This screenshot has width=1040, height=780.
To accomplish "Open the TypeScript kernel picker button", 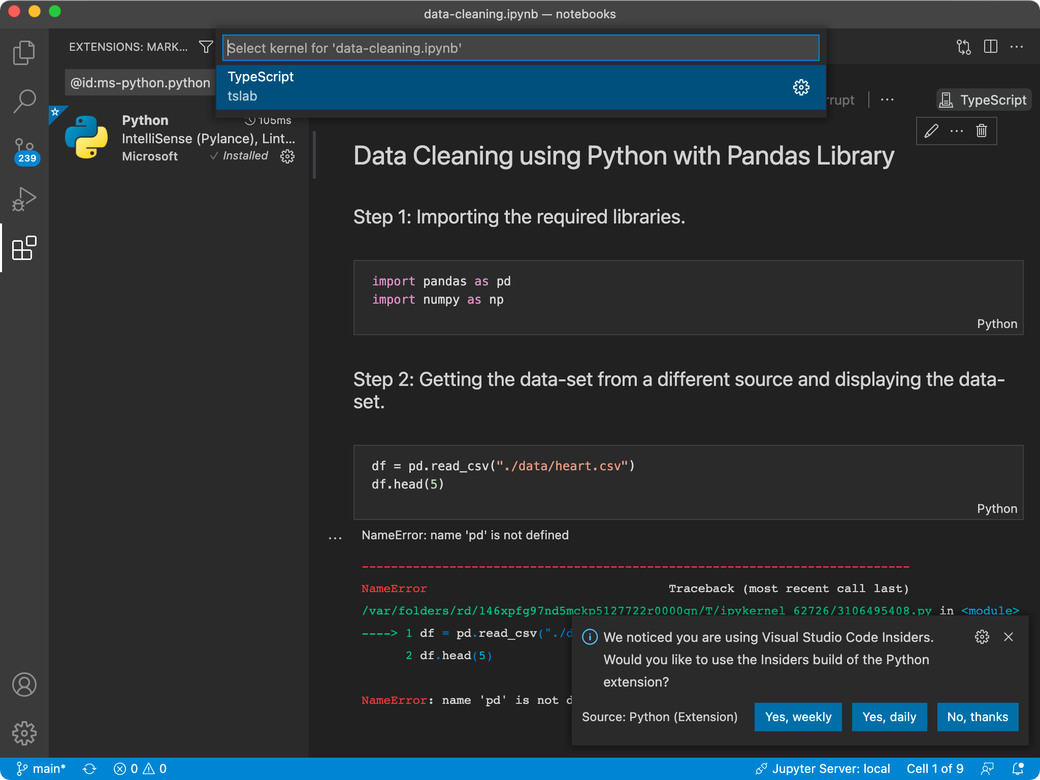I will click(x=983, y=100).
